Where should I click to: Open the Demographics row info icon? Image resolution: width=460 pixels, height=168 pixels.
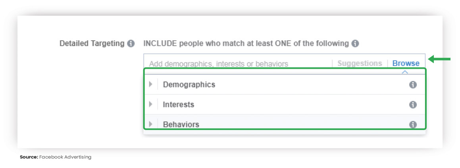coord(413,85)
